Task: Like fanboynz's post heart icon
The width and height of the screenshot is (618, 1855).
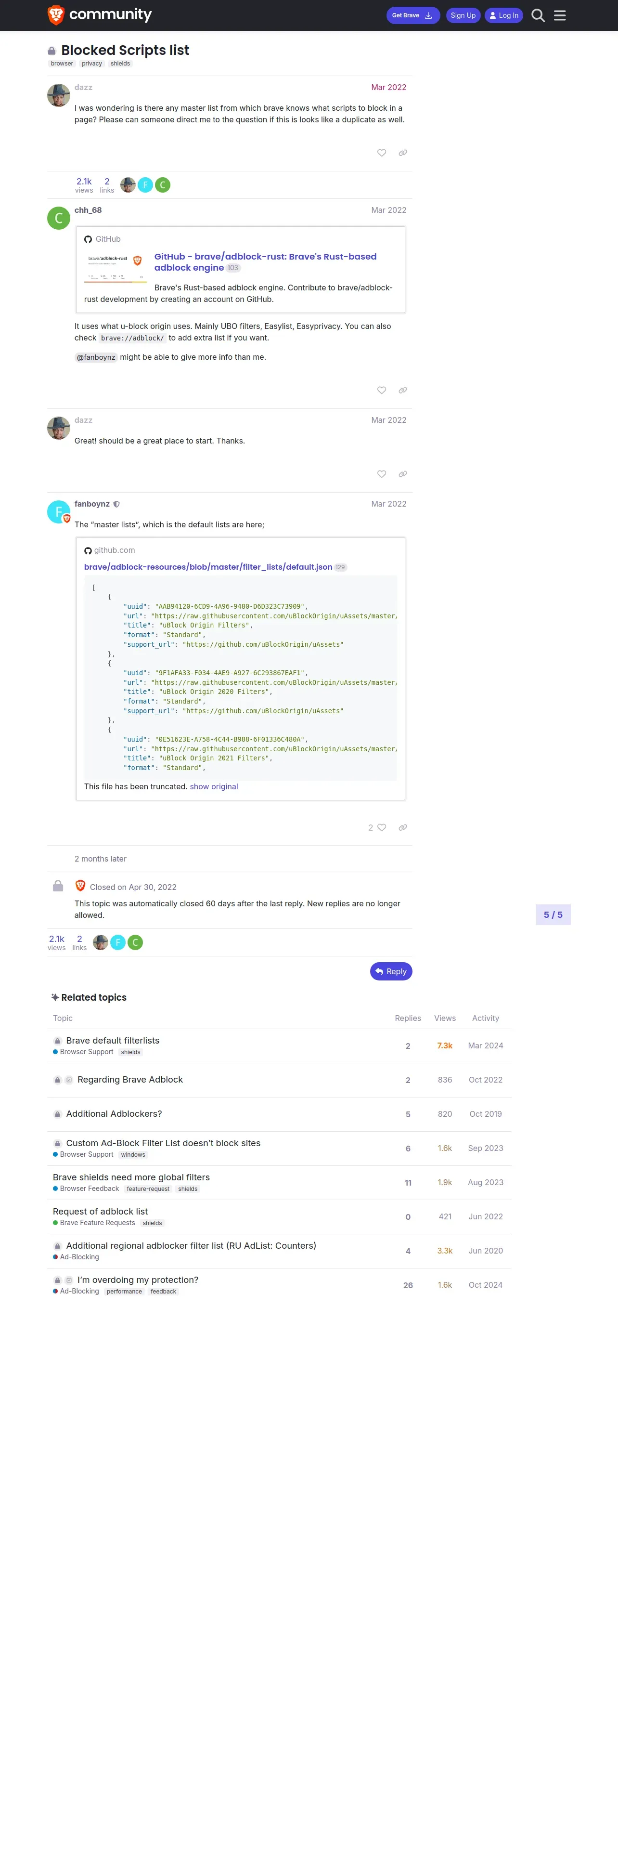Action: (x=382, y=827)
